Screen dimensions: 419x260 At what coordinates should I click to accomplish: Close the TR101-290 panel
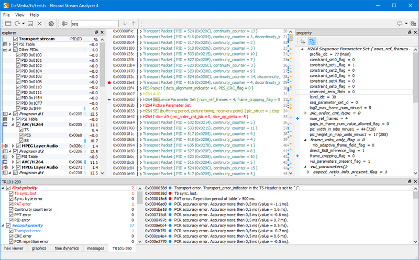[x=415, y=181]
